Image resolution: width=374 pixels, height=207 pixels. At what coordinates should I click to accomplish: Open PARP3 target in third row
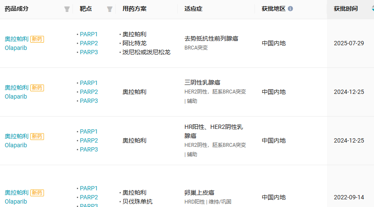coord(89,149)
